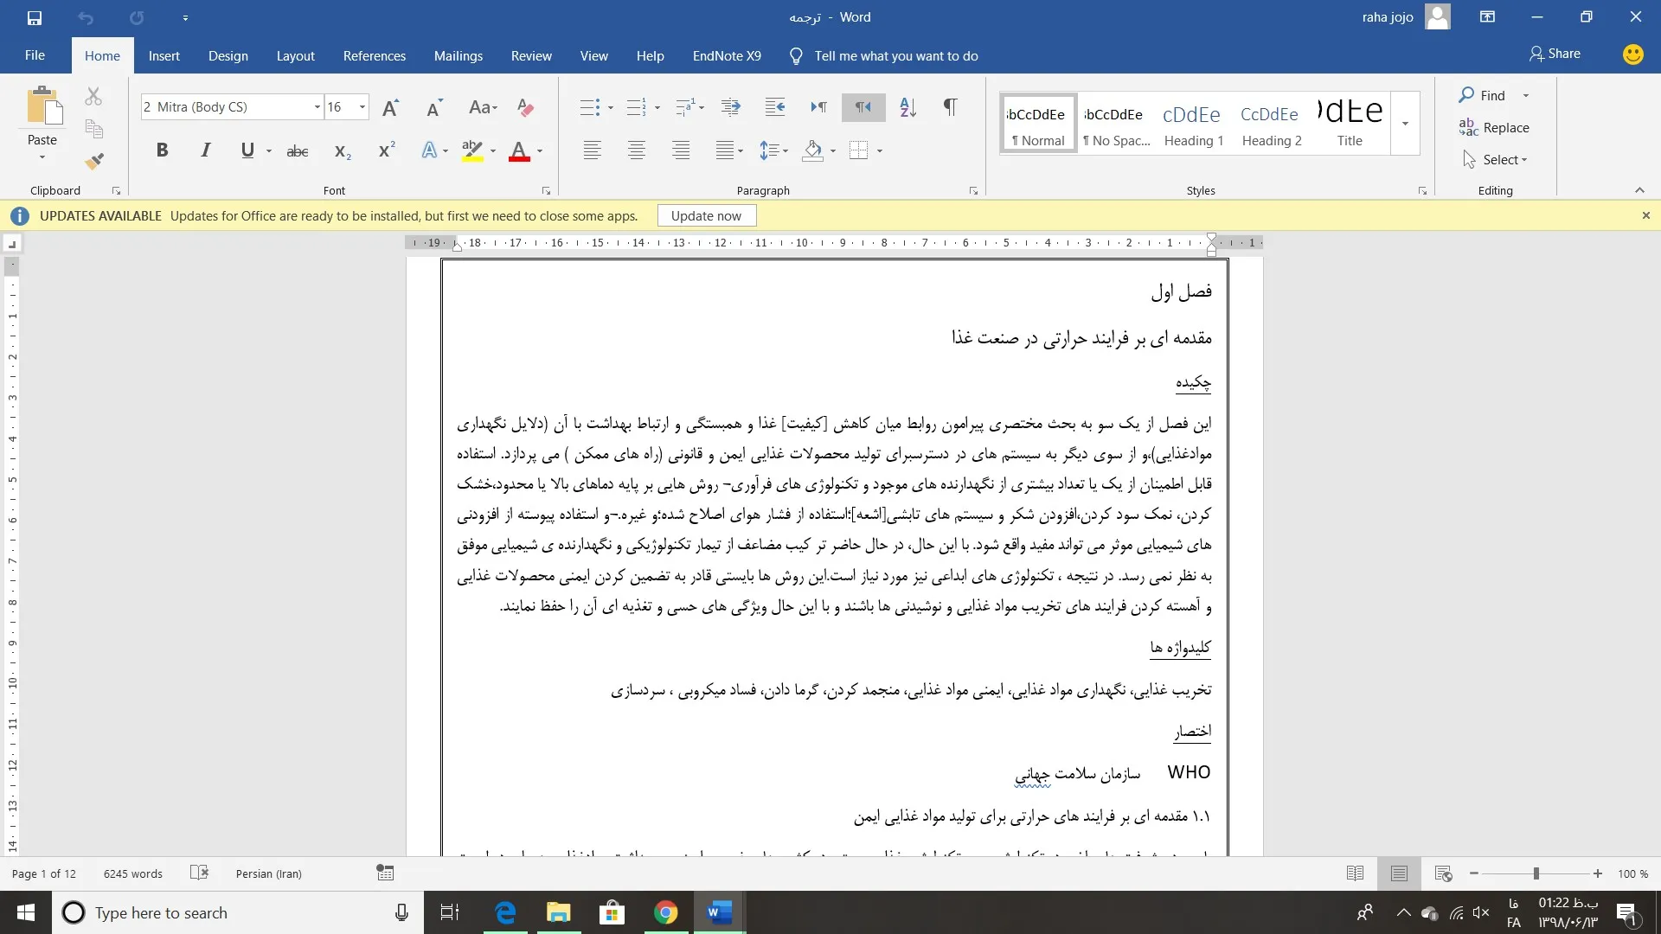Open bullets list dropdown arrow
1661x934 pixels.
click(x=611, y=107)
